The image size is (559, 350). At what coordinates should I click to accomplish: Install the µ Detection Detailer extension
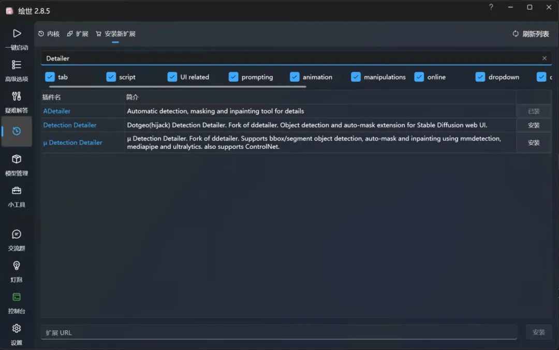coord(534,142)
